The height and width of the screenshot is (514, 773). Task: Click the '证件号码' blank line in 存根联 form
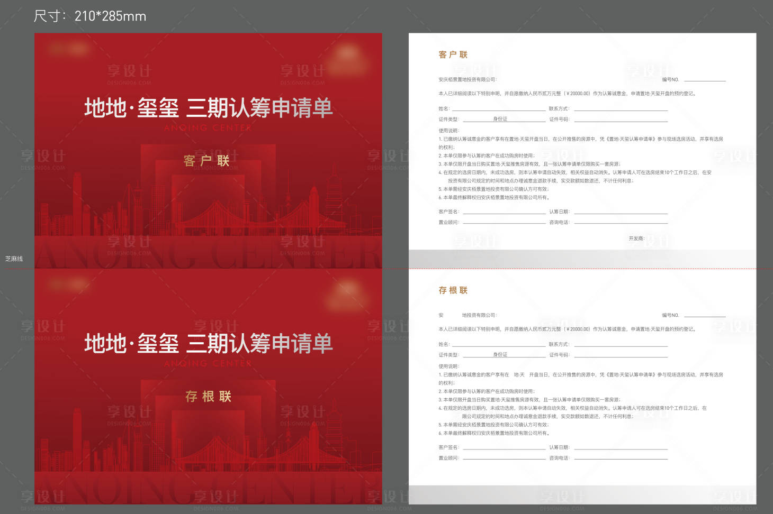pyautogui.click(x=621, y=357)
